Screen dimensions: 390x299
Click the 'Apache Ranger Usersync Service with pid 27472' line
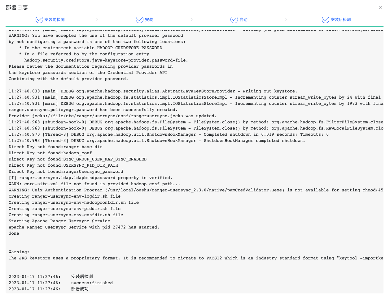[84, 227]
